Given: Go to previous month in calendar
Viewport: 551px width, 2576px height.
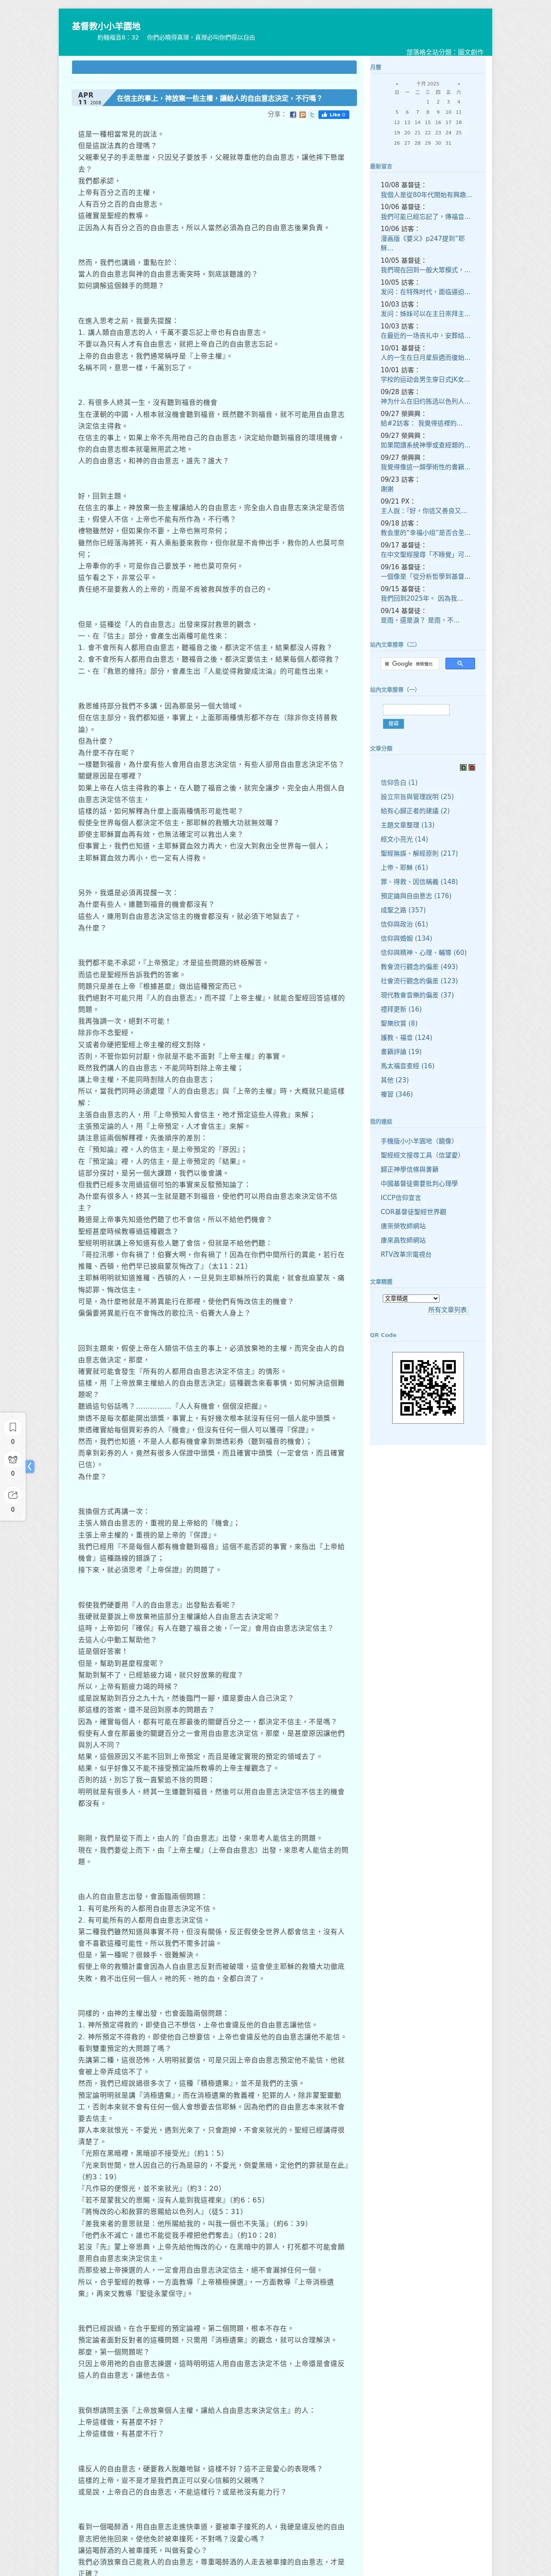Looking at the screenshot, I should (397, 84).
